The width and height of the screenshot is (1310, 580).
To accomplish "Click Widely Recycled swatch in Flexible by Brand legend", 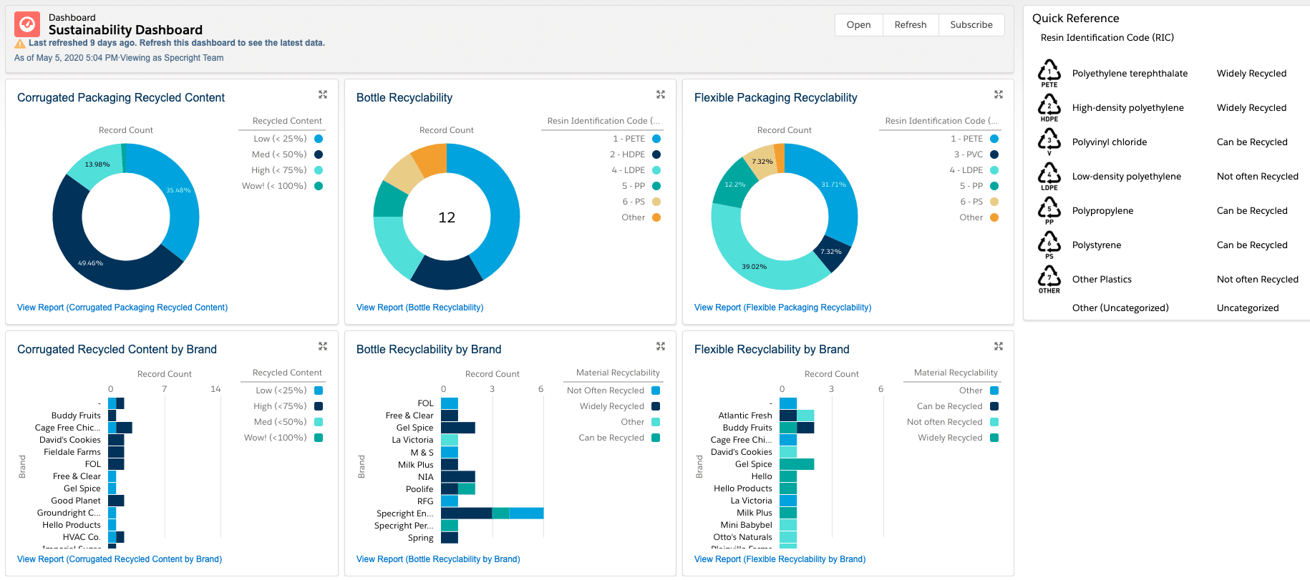I will tap(994, 438).
